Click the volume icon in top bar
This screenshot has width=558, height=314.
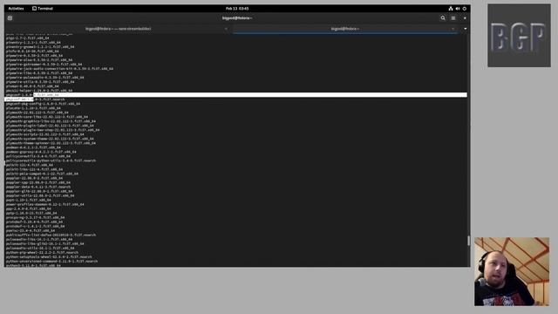(458, 8)
